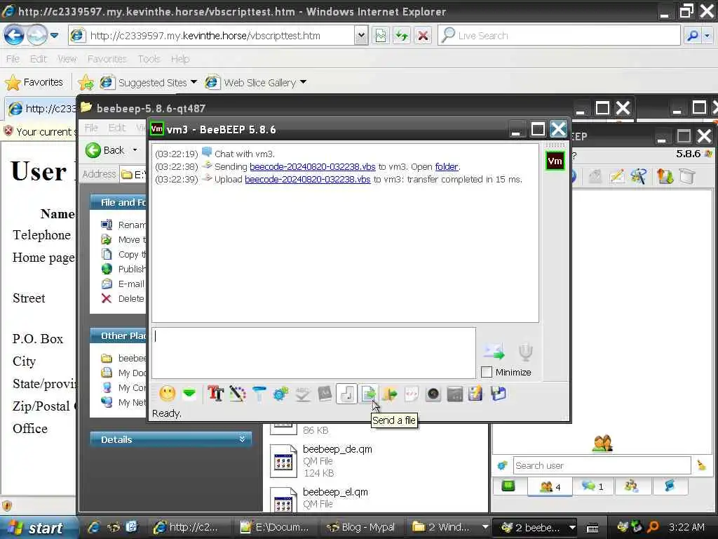The height and width of the screenshot is (539, 718).
Task: Open Blog - Mypal taskbar item
Action: (x=361, y=527)
